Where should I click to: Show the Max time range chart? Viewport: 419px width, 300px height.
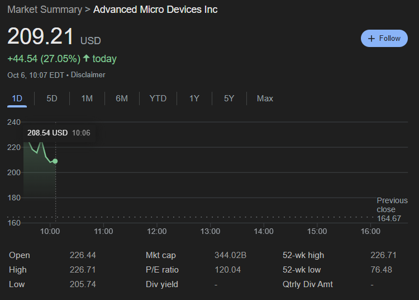(x=265, y=99)
